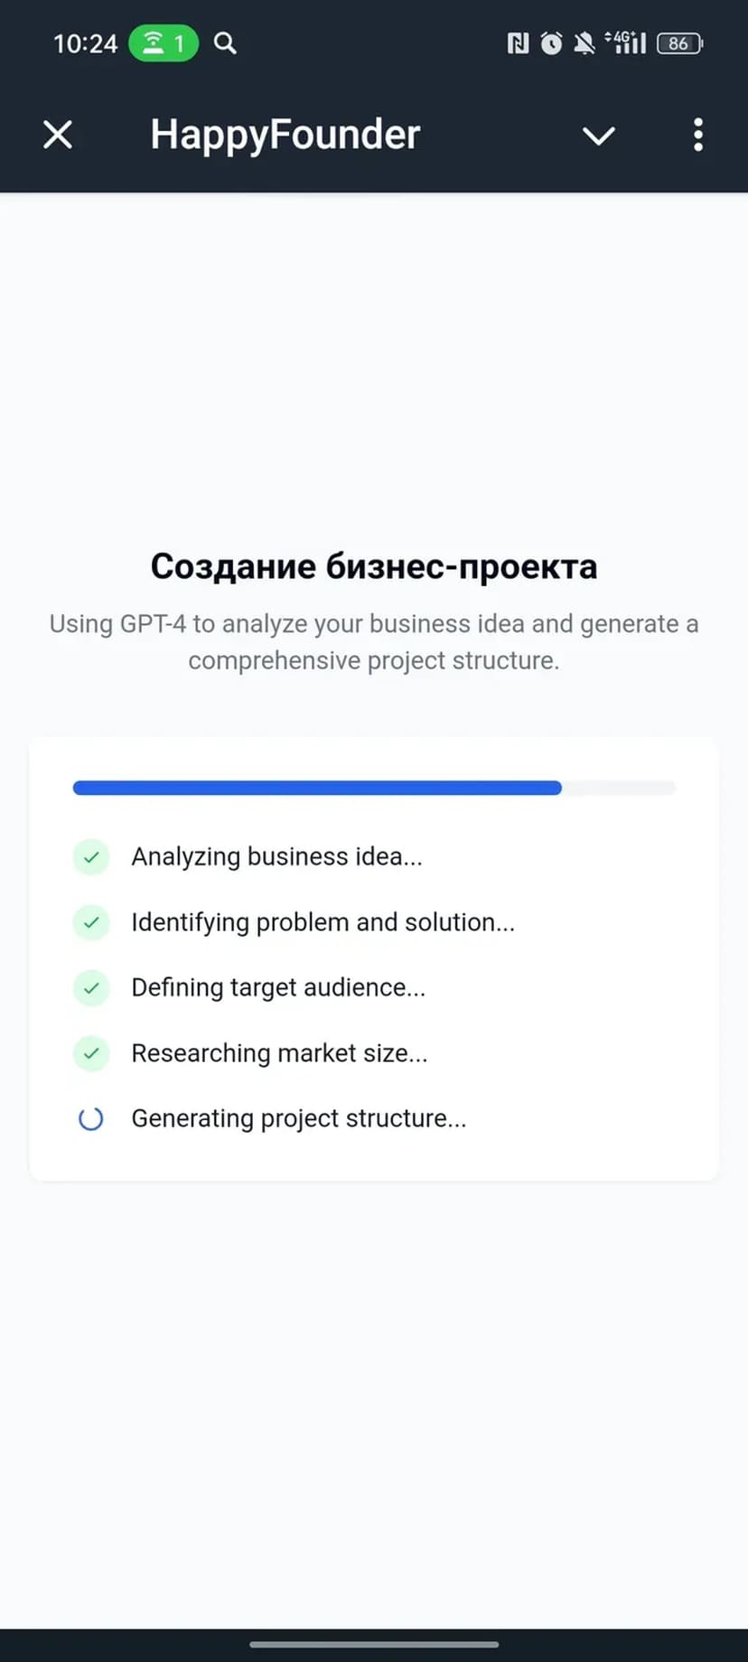Expand the chevron dropdown in the header

598,135
